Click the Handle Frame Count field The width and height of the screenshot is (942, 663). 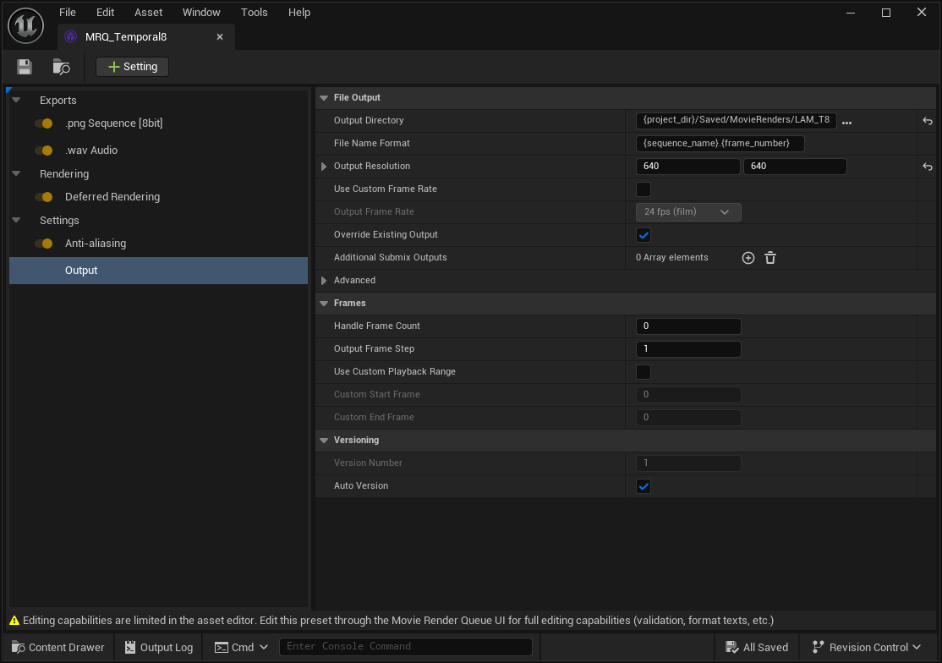pos(687,326)
